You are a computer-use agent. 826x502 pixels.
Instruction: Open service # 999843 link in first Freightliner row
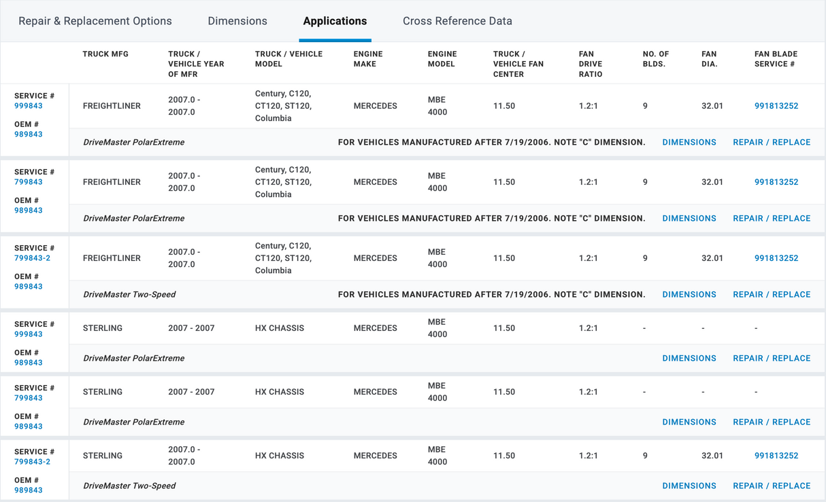29,106
